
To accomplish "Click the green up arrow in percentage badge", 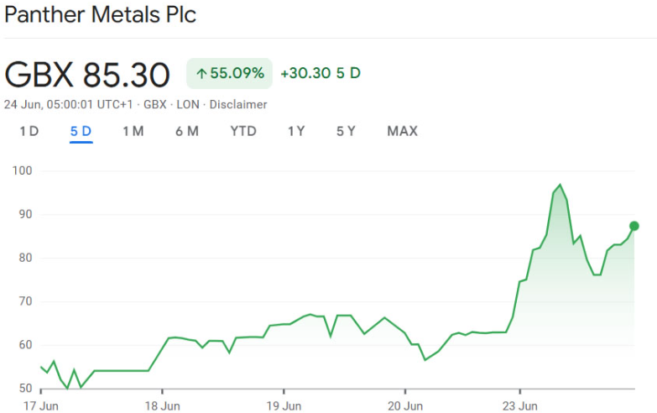I will point(201,74).
